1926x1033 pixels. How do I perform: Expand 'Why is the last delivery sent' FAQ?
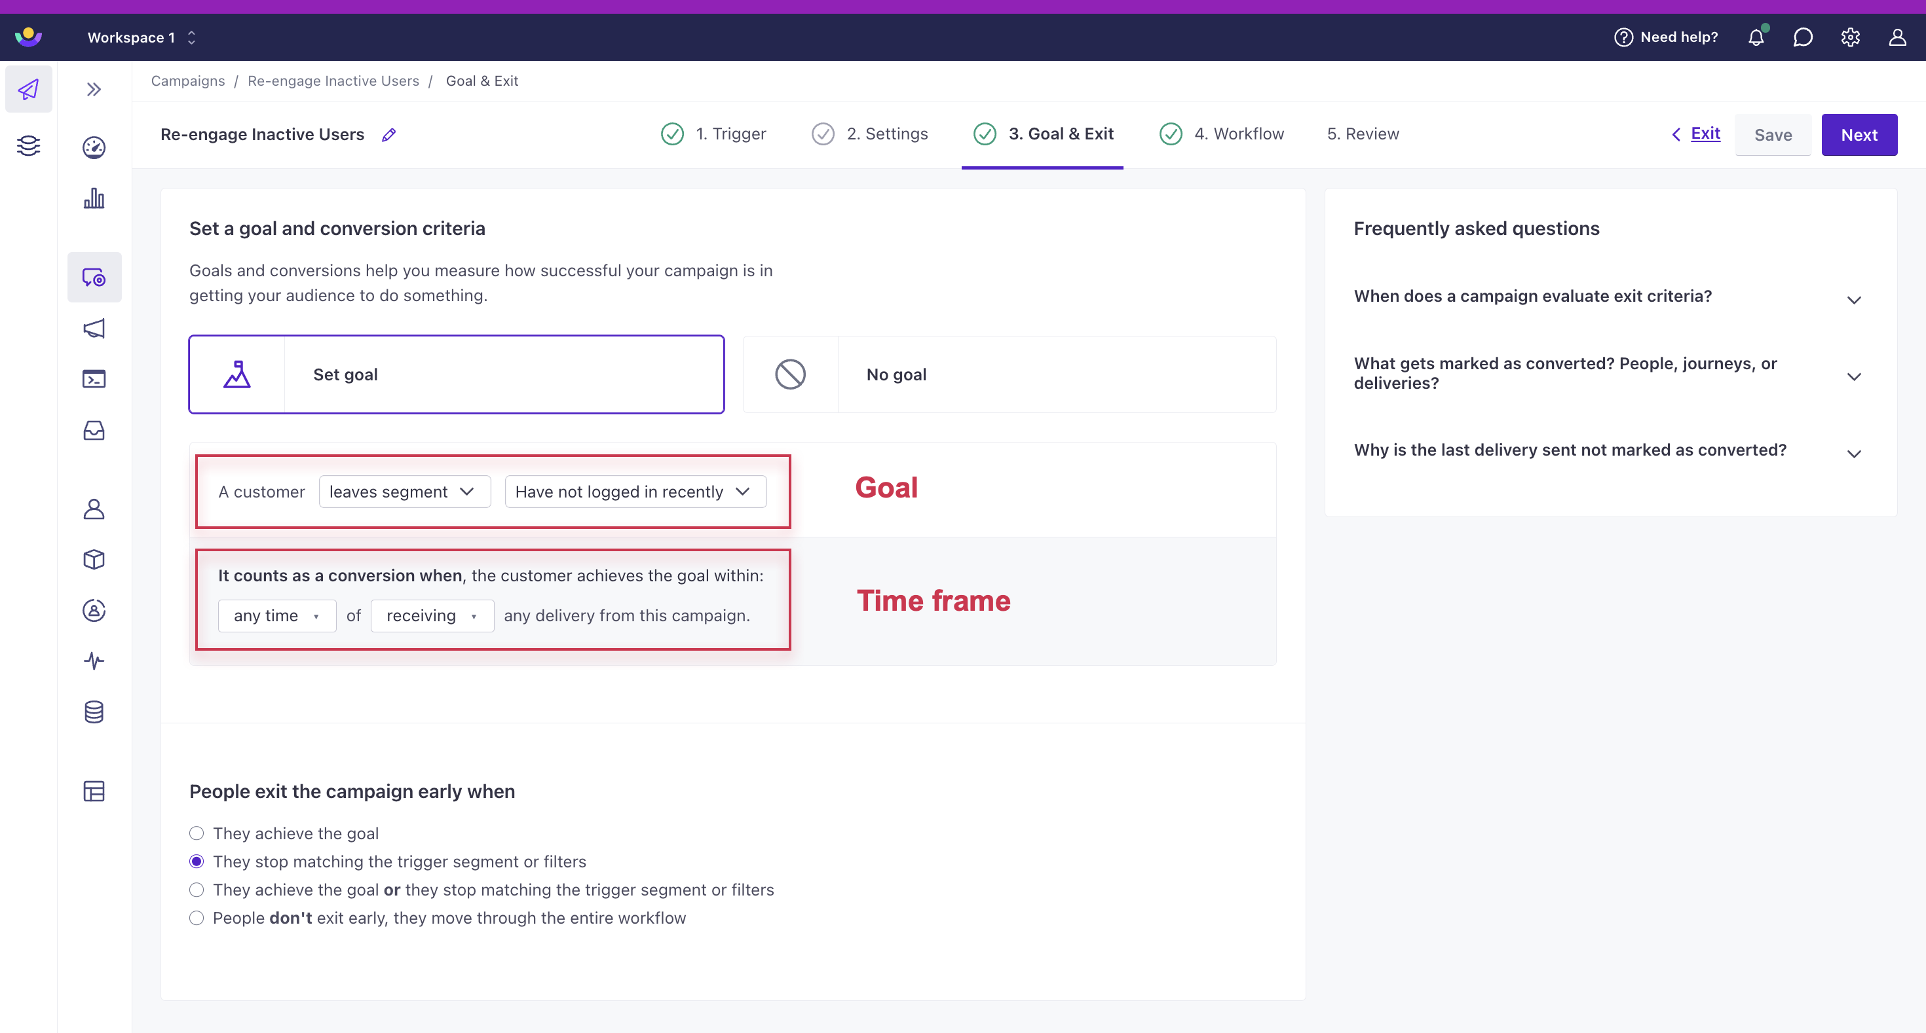[1609, 450]
